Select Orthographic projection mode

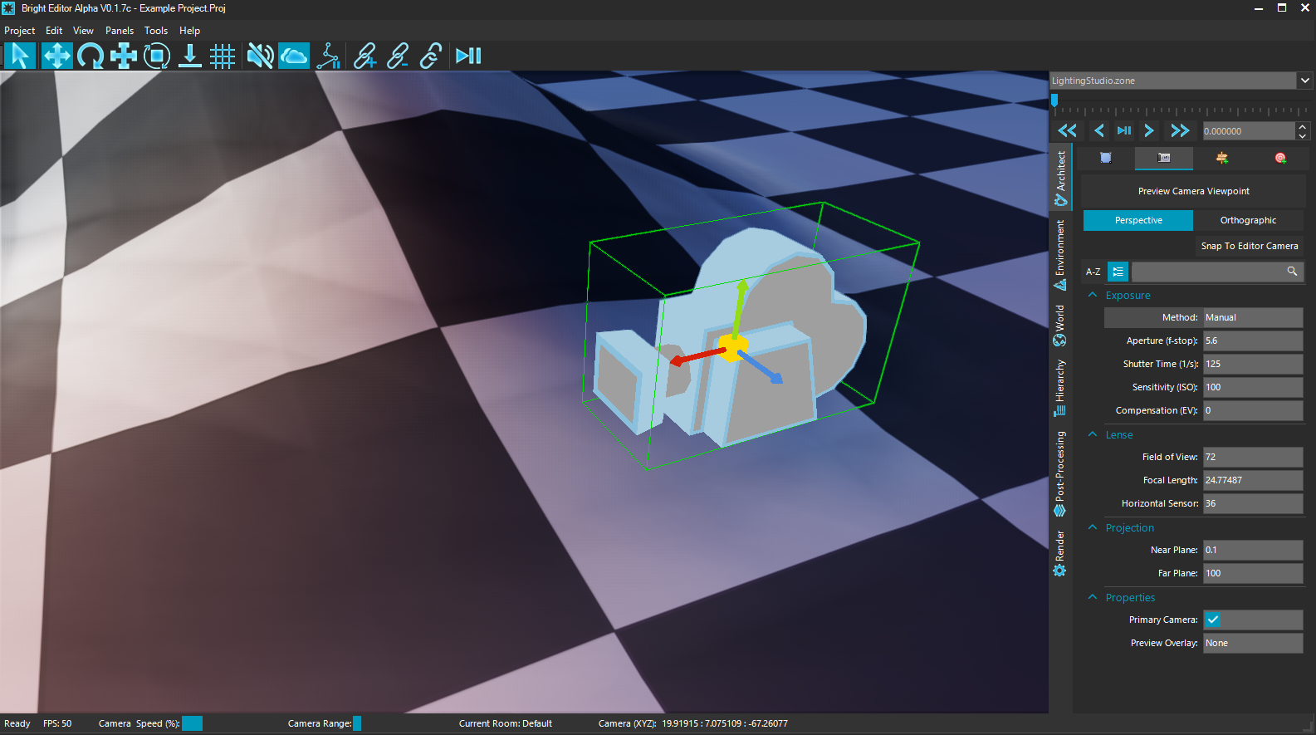pyautogui.click(x=1248, y=220)
